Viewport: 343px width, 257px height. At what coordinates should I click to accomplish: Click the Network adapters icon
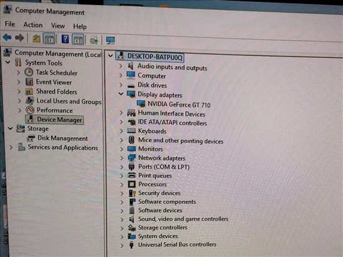click(132, 158)
